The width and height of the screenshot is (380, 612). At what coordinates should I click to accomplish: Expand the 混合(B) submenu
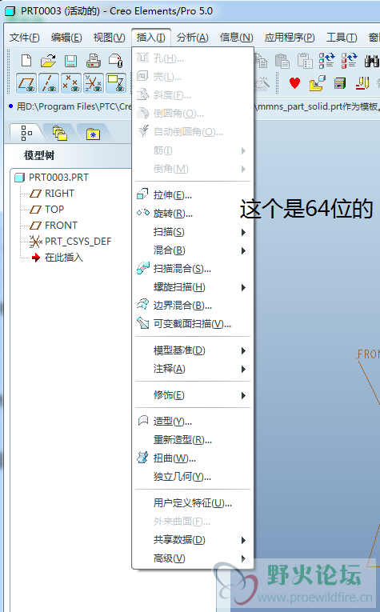pos(193,250)
